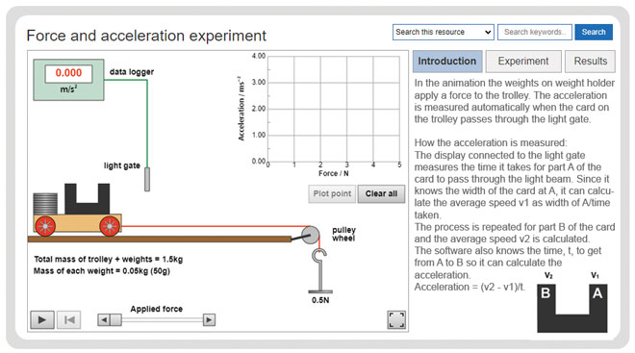Open fullscreen mode with the expand icon
Image resolution: width=635 pixels, height=353 pixels.
tap(396, 319)
